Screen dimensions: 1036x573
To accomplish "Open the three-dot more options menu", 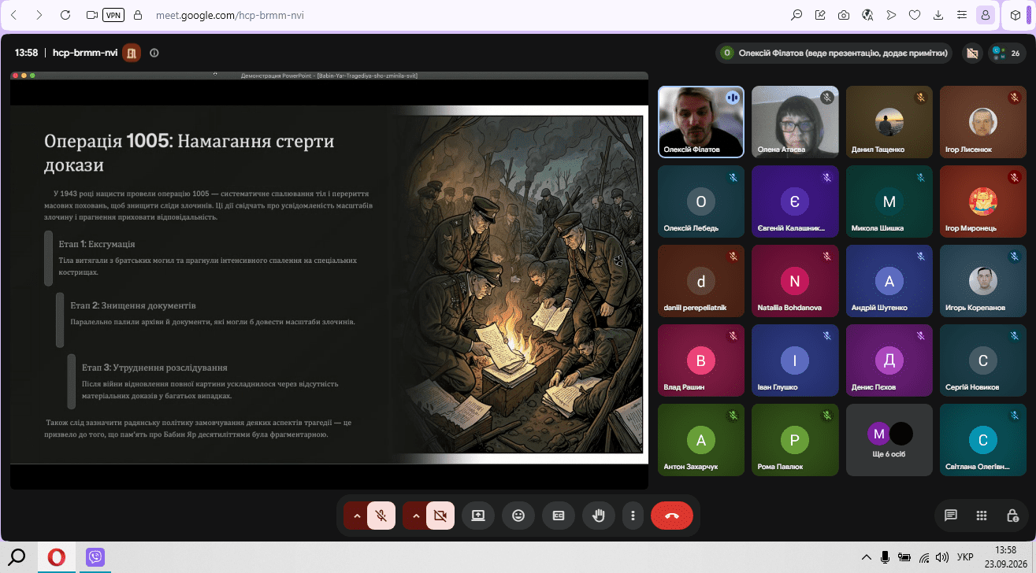I will coord(633,516).
